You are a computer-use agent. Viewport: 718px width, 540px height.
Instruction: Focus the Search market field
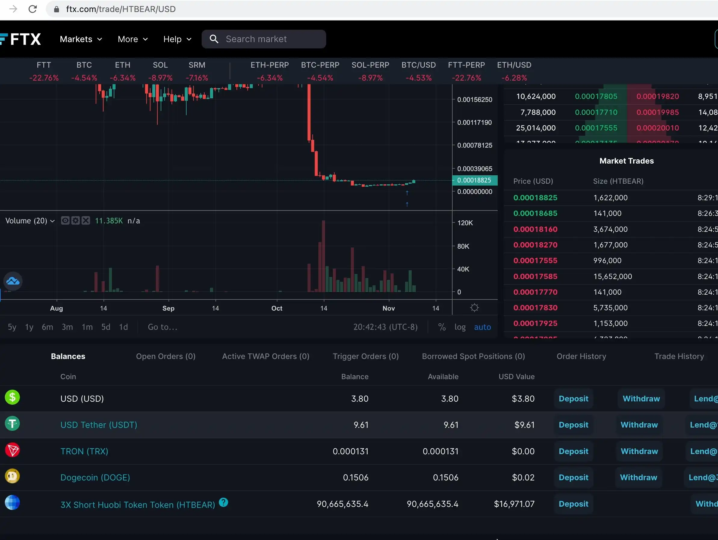pyautogui.click(x=264, y=39)
